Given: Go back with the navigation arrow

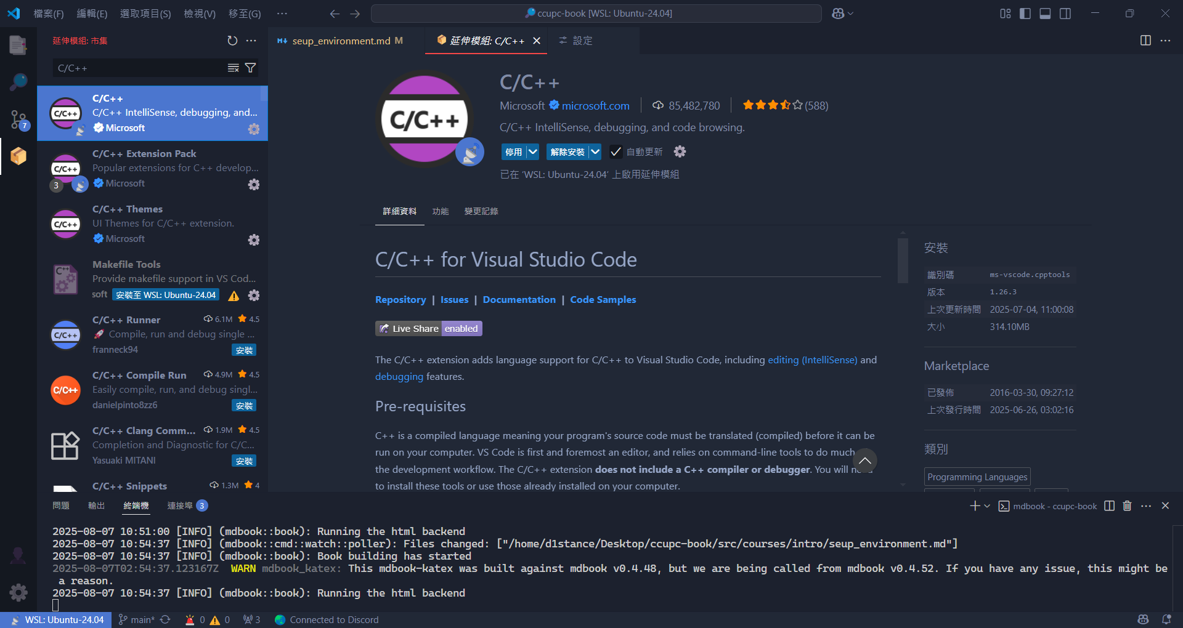Looking at the screenshot, I should tap(335, 14).
